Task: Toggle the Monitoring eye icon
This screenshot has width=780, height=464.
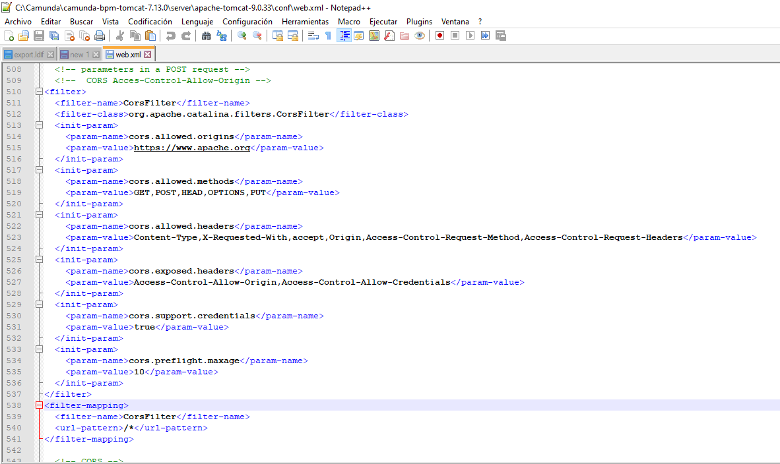Action: click(x=419, y=36)
